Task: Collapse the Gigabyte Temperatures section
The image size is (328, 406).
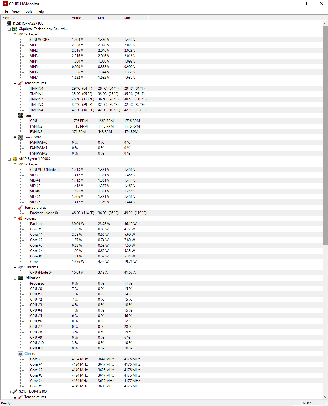Action: point(15,83)
